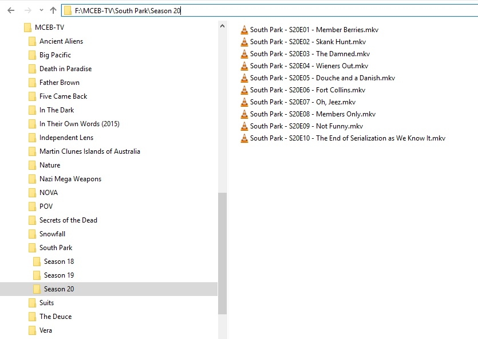Go up one folder level
Screen dimensions: 478x339
click(x=53, y=10)
